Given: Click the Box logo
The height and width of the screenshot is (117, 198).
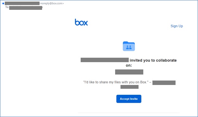Looking at the screenshot, I should point(81,22).
